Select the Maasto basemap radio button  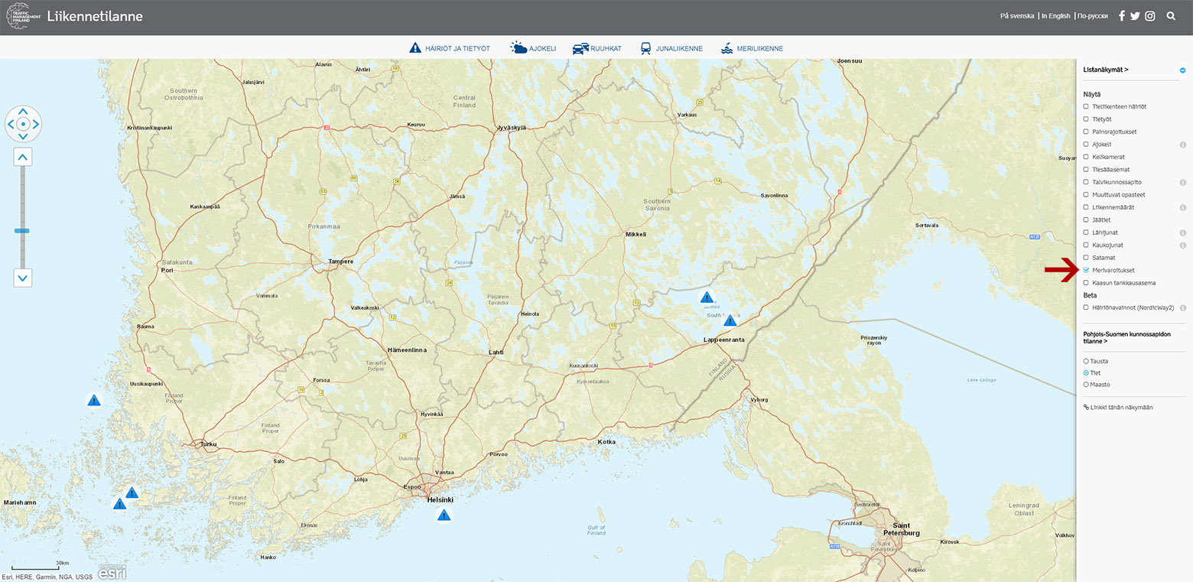click(x=1086, y=385)
